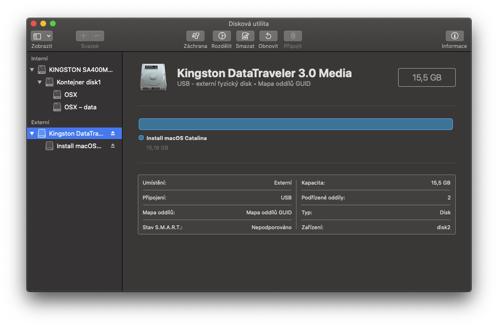498x327 pixels.
Task: Select the Install macOS... volume in sidebar
Action: (74, 146)
